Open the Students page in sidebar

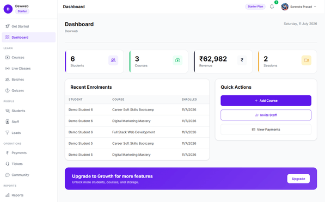click(29, 111)
